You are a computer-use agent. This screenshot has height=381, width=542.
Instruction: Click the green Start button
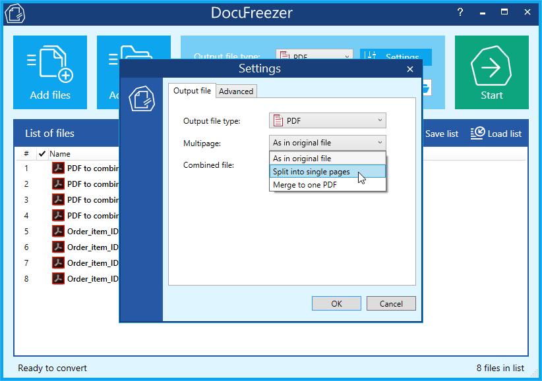tap(491, 72)
